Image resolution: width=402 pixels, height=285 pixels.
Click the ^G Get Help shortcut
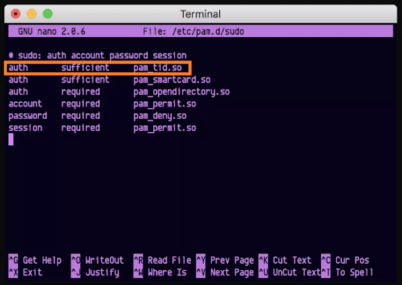pos(35,260)
